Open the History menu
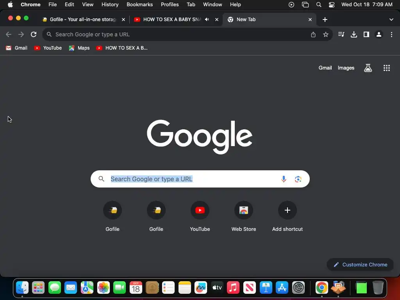 110,5
